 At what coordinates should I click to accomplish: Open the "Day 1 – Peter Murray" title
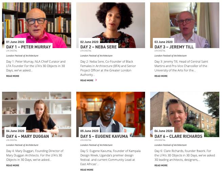(28, 47)
